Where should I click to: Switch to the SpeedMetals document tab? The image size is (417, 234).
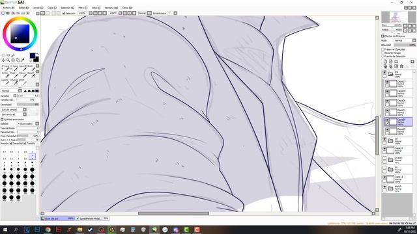tap(93, 218)
